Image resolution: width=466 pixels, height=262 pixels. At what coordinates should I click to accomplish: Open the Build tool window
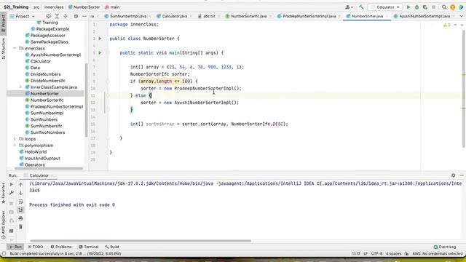112,247
